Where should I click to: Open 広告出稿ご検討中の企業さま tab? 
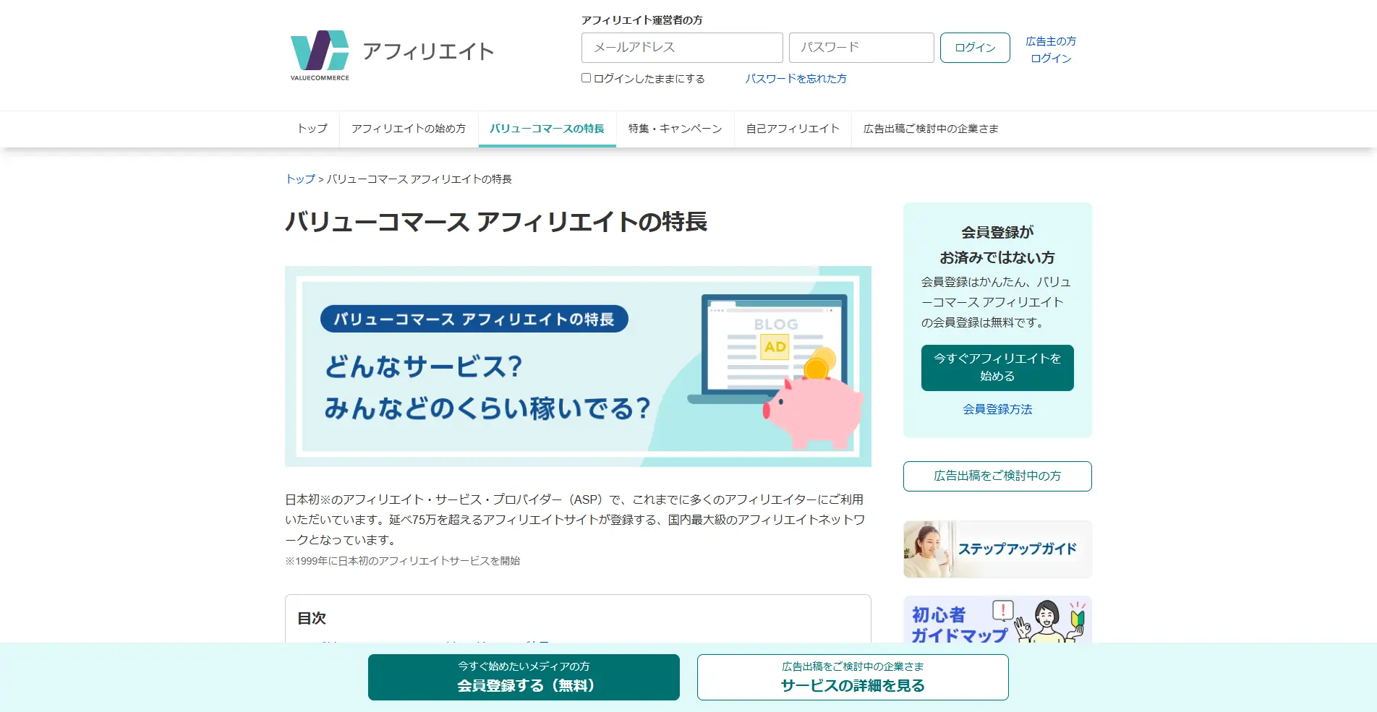(x=931, y=129)
